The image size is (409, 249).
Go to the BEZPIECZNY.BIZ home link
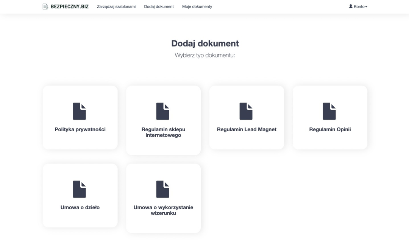(70, 6)
